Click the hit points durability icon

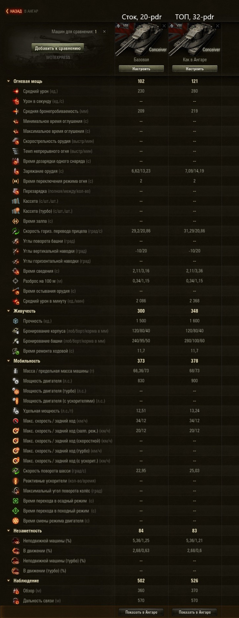pyautogui.click(x=16, y=321)
